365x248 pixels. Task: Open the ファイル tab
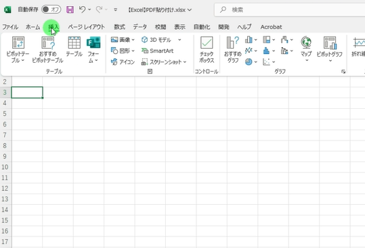[x=10, y=27]
